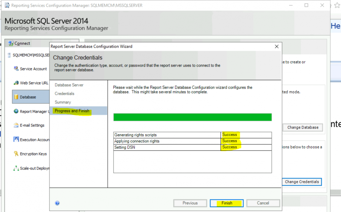Screen dimensions: 341x212
Task: Select the Database Server wizard step
Action: tap(70, 85)
